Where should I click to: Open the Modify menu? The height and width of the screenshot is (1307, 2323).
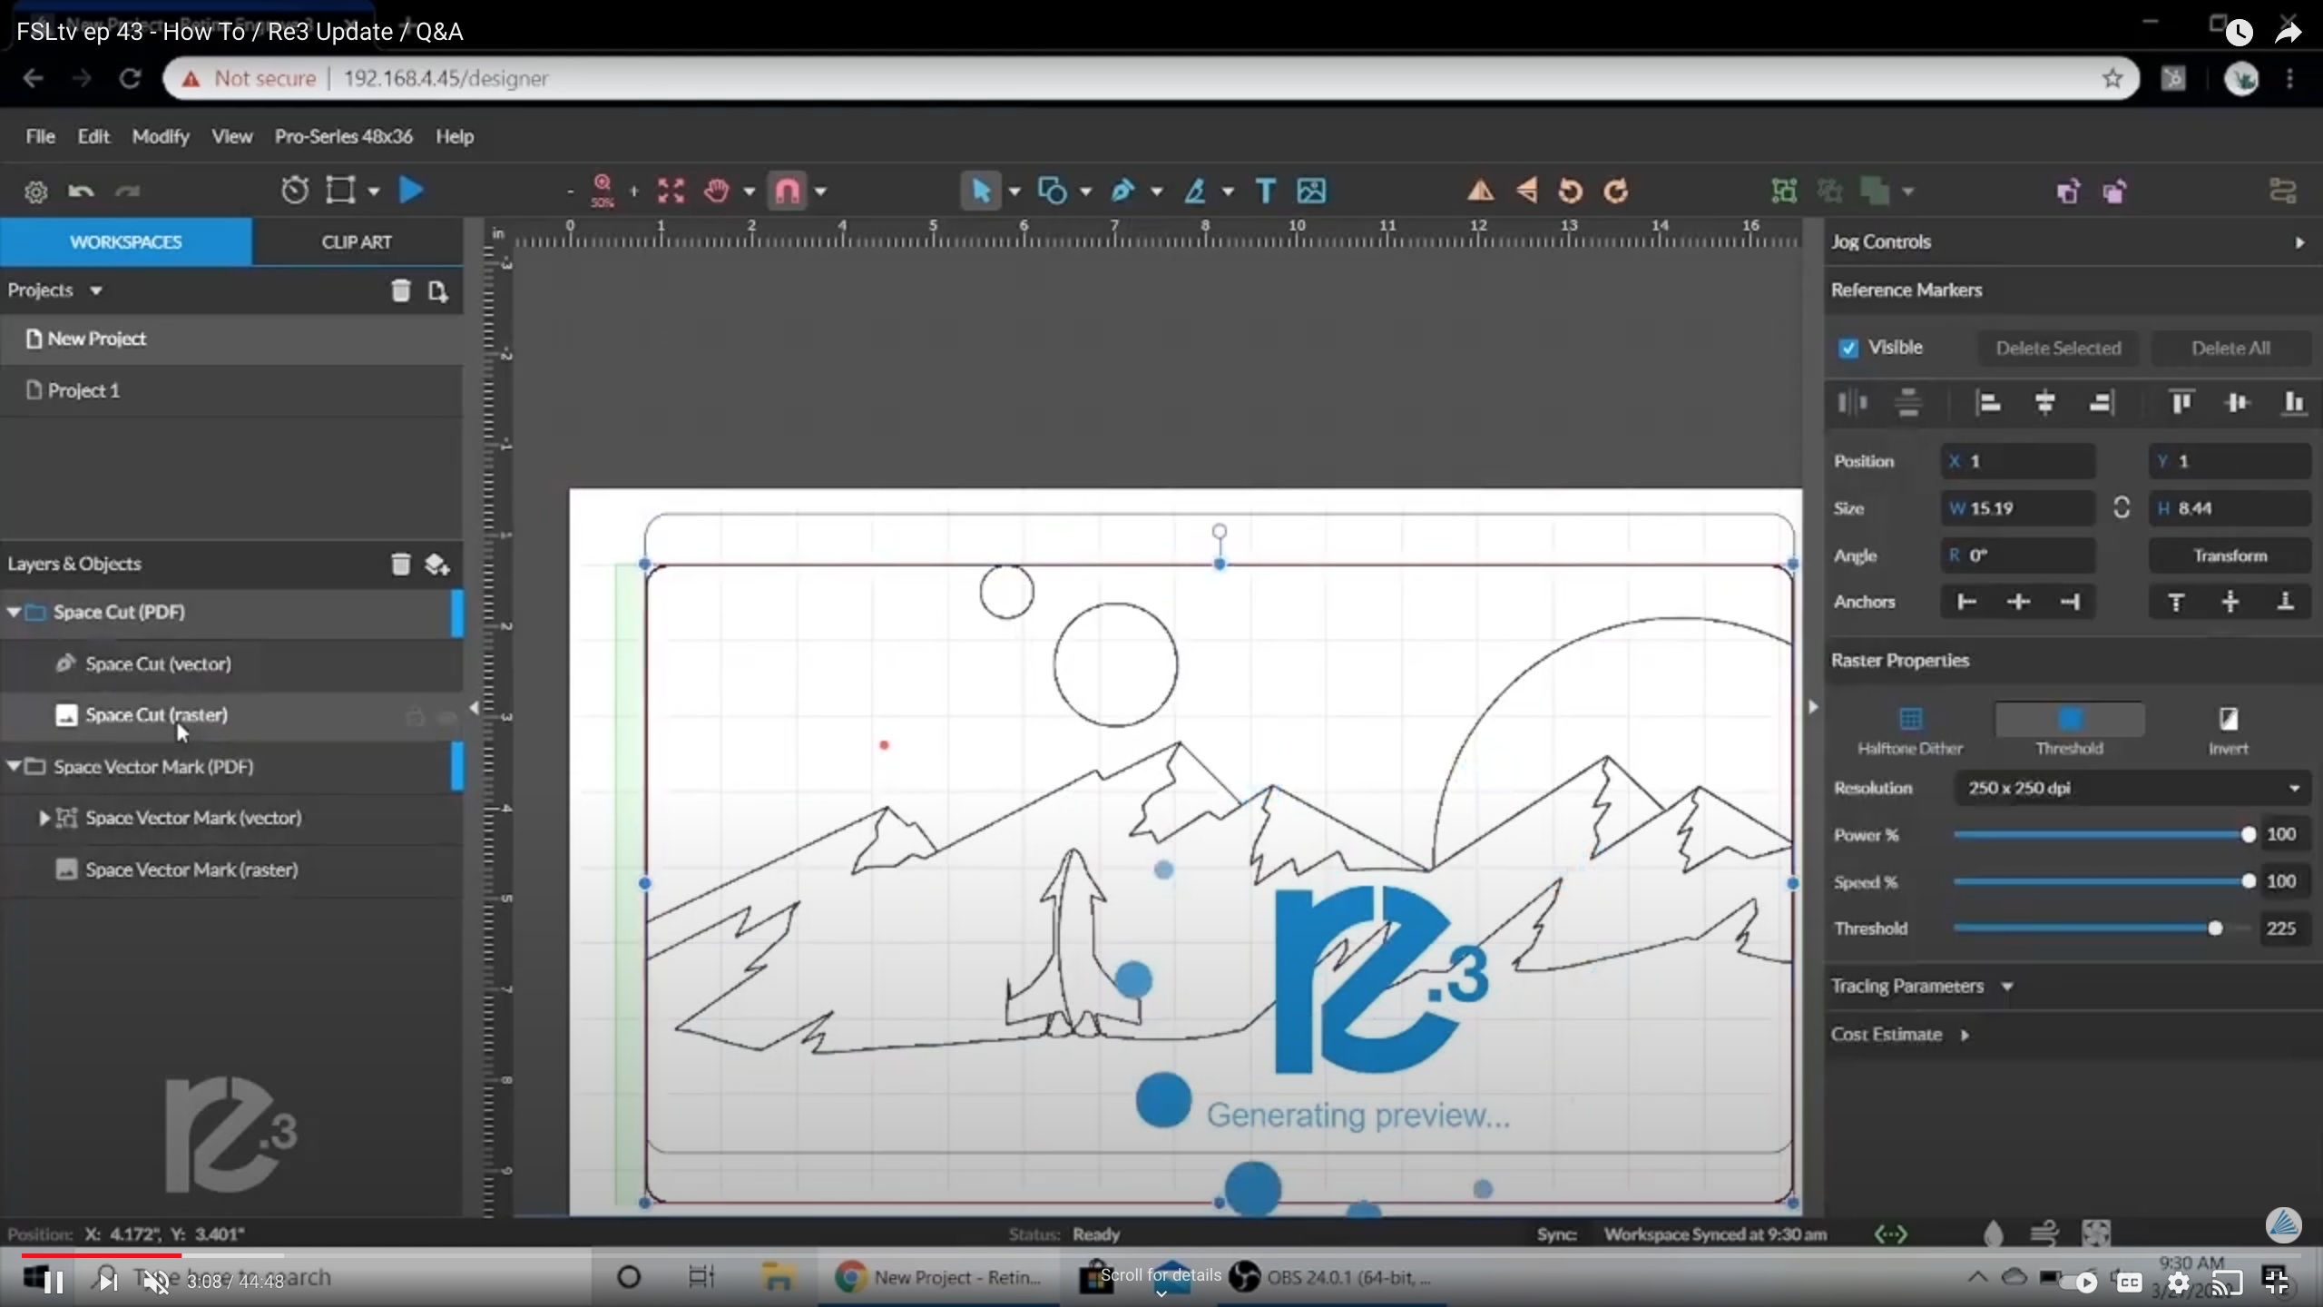coord(161,136)
